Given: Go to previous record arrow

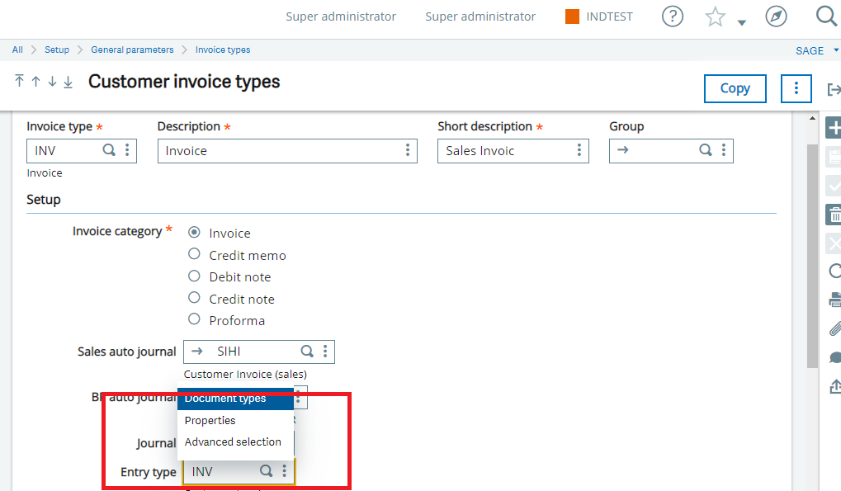Looking at the screenshot, I should pos(36,82).
